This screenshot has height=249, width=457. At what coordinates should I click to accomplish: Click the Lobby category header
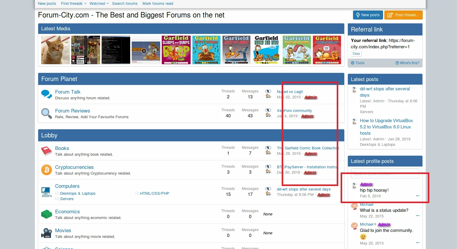click(49, 135)
